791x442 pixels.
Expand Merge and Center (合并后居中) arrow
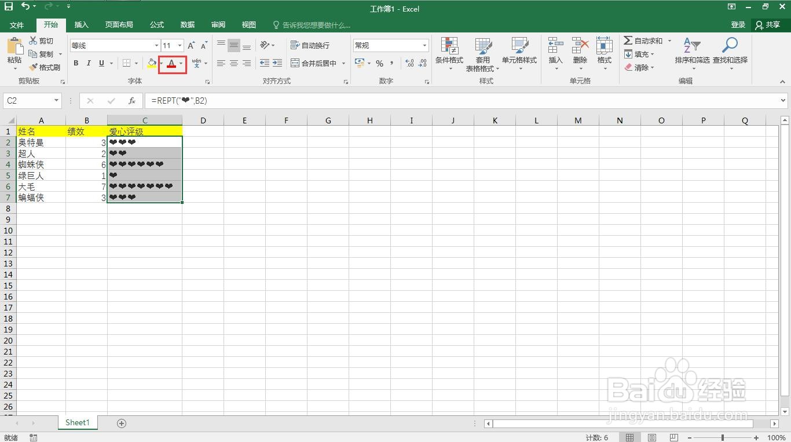343,63
